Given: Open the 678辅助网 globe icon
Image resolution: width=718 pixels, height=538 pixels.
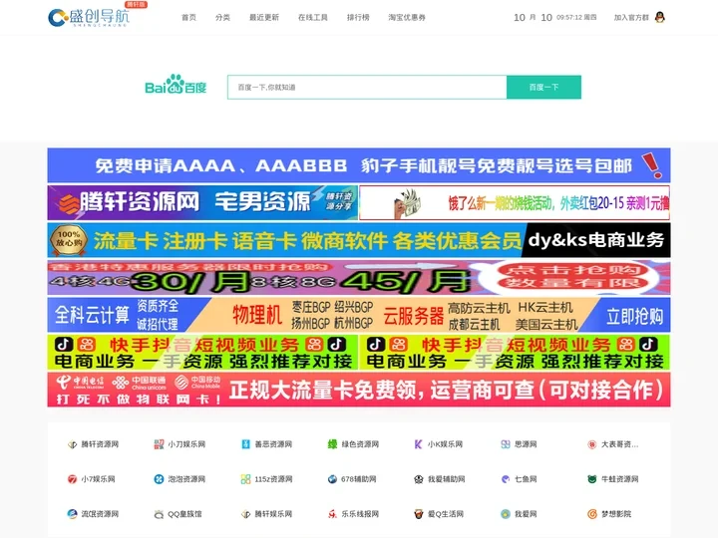Looking at the screenshot, I should click(332, 479).
